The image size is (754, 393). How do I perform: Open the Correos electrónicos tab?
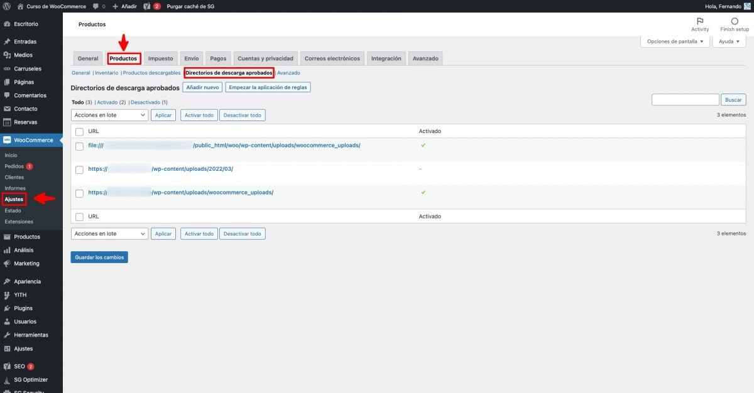tap(332, 58)
